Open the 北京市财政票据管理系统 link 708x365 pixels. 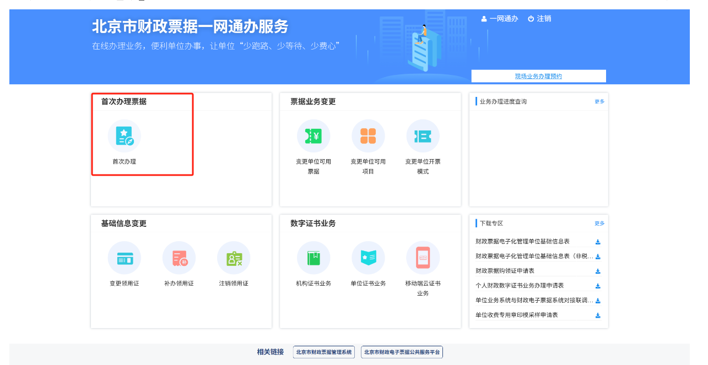tap(324, 352)
